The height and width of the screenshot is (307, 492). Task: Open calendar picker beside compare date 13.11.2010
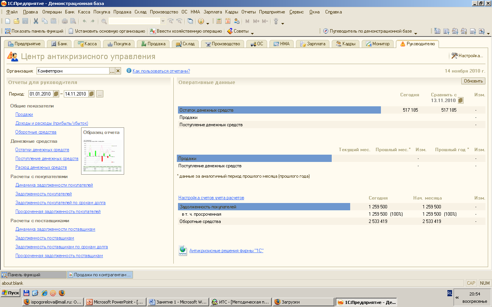pyautogui.click(x=461, y=100)
